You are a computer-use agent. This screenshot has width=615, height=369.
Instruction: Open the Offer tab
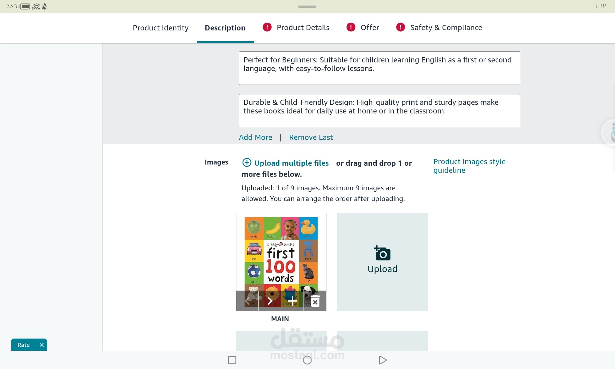[370, 28]
